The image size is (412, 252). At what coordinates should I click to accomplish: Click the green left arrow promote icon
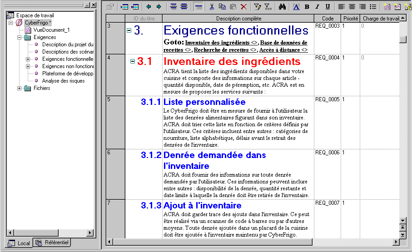click(x=149, y=6)
